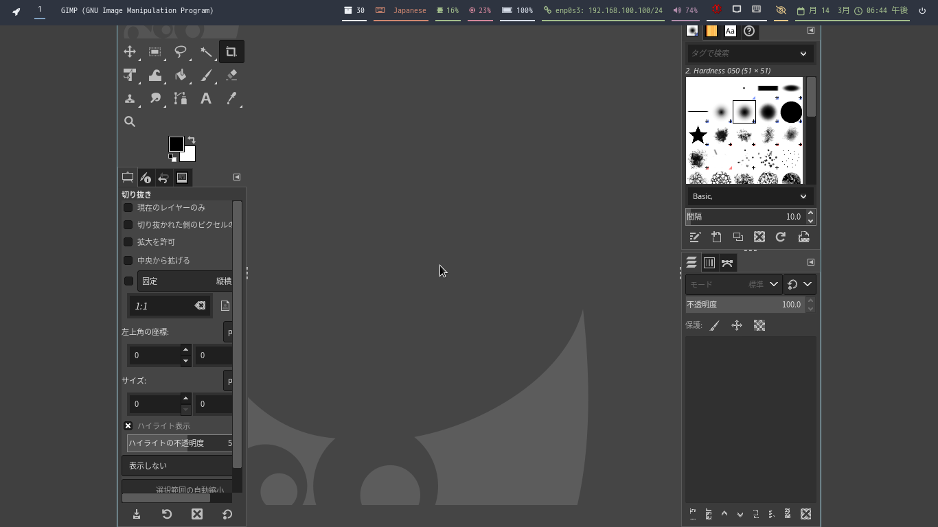Select the Unified Transform tool
The image size is (938, 527).
(130, 75)
